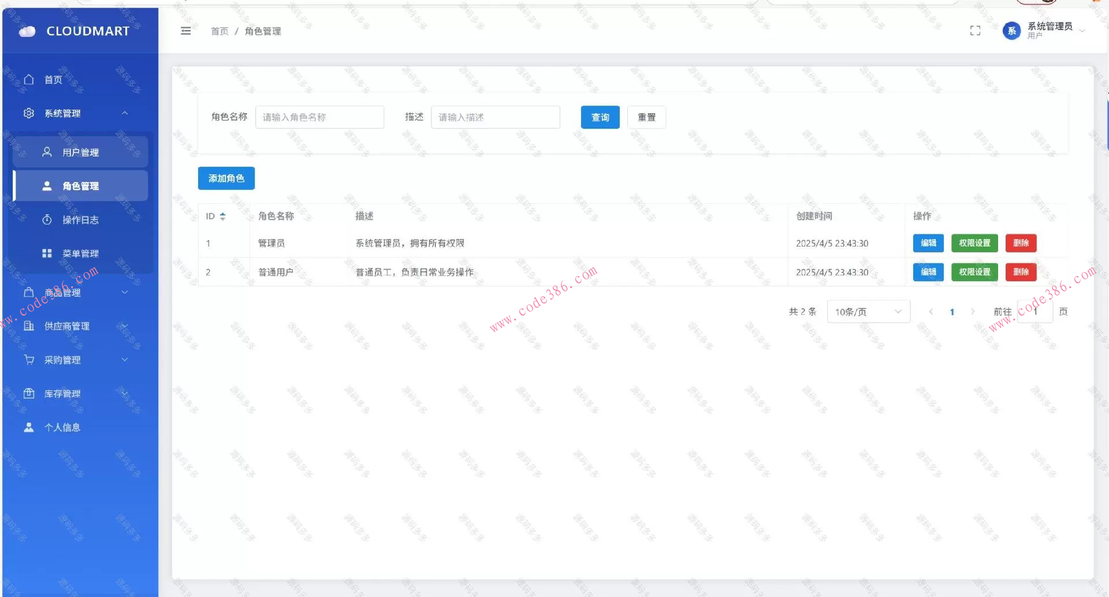This screenshot has height=597, width=1109.
Task: Toggle the sidebar with the hamburger icon
Action: (x=185, y=31)
